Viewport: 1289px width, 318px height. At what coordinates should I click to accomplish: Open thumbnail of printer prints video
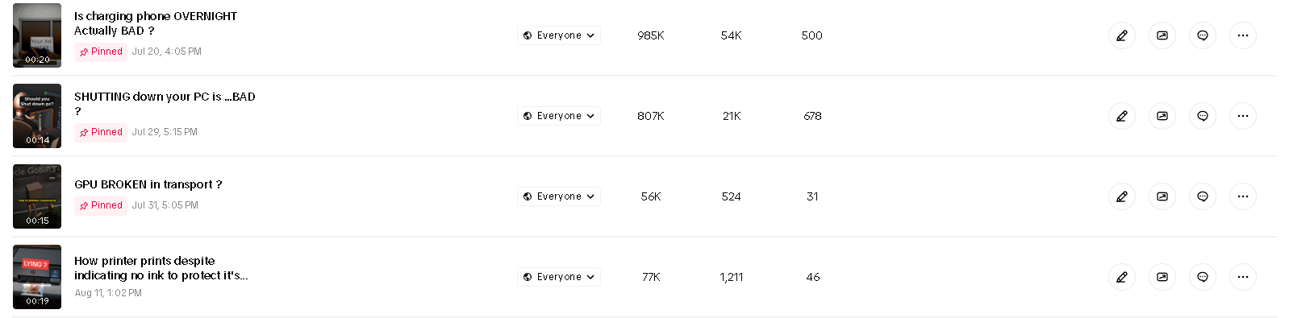click(x=37, y=277)
